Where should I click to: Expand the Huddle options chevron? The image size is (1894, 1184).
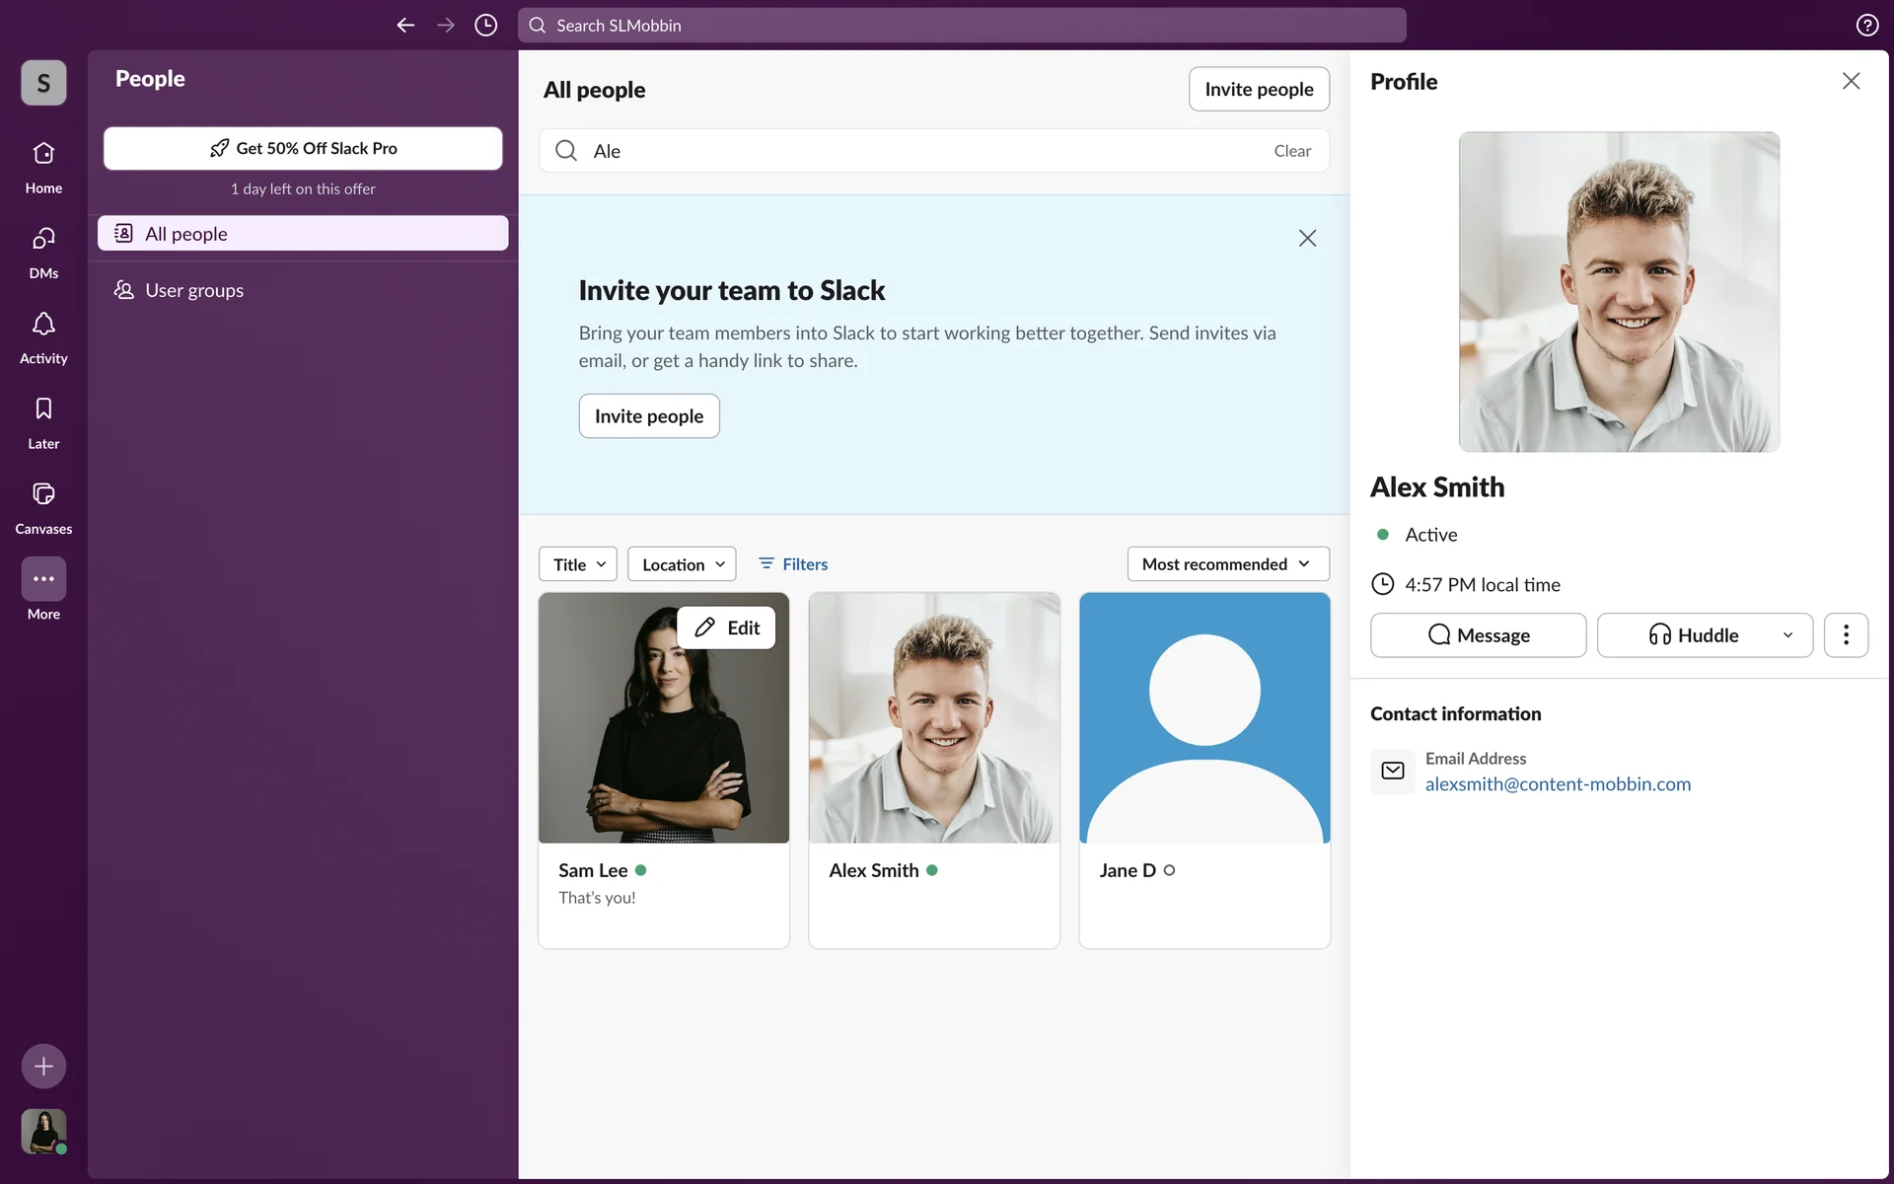1787,635
